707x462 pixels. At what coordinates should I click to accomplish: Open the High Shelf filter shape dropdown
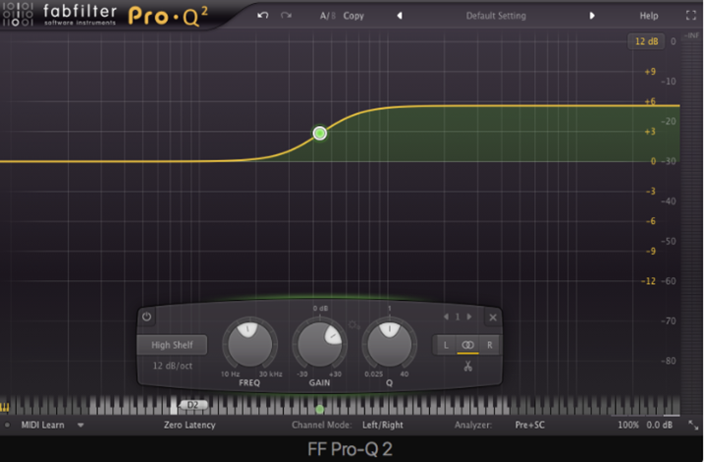tap(173, 345)
